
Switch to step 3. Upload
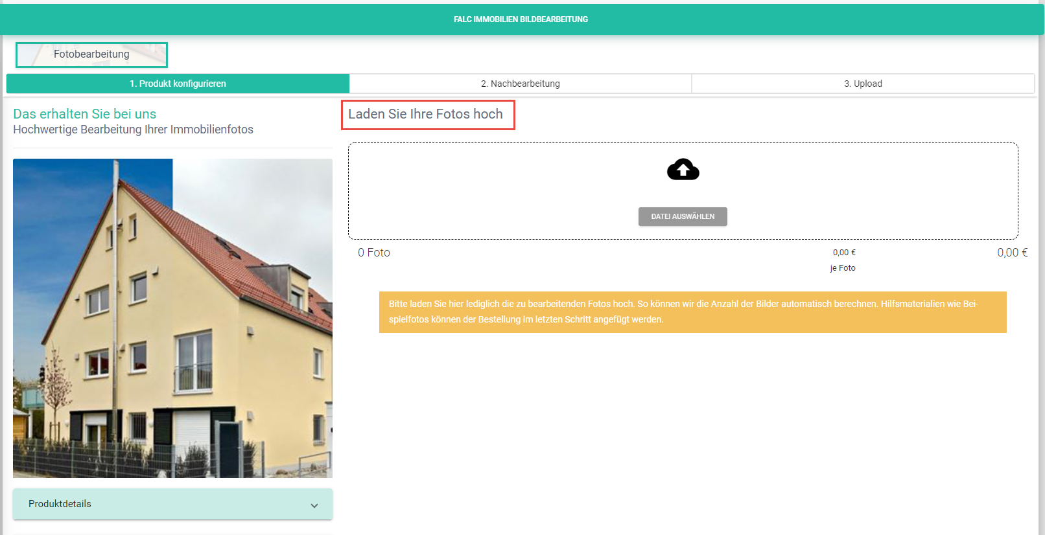[x=862, y=84]
